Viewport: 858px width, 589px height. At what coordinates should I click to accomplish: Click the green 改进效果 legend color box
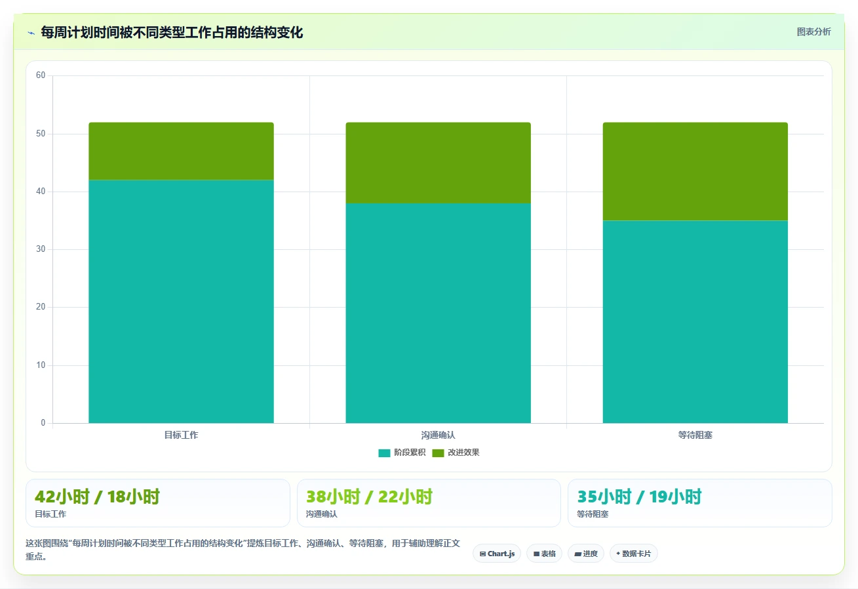click(438, 453)
